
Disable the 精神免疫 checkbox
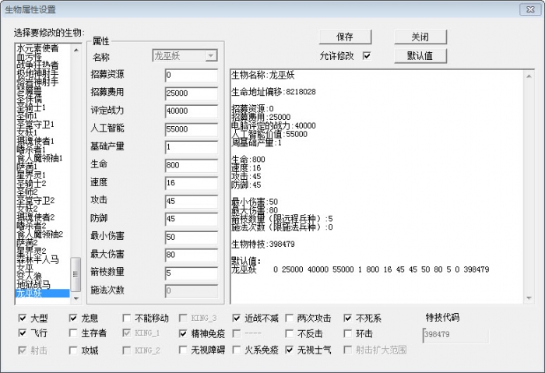click(x=184, y=333)
